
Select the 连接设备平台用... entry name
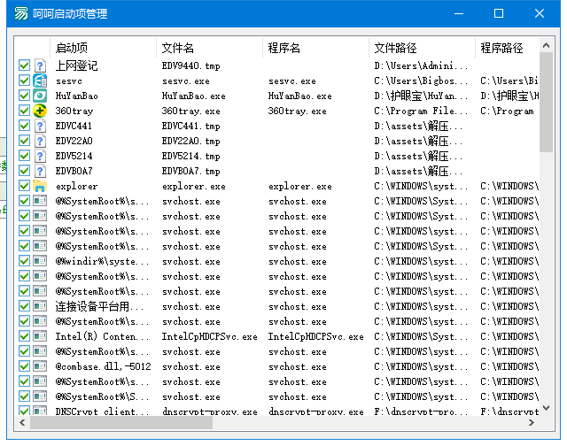(x=99, y=306)
